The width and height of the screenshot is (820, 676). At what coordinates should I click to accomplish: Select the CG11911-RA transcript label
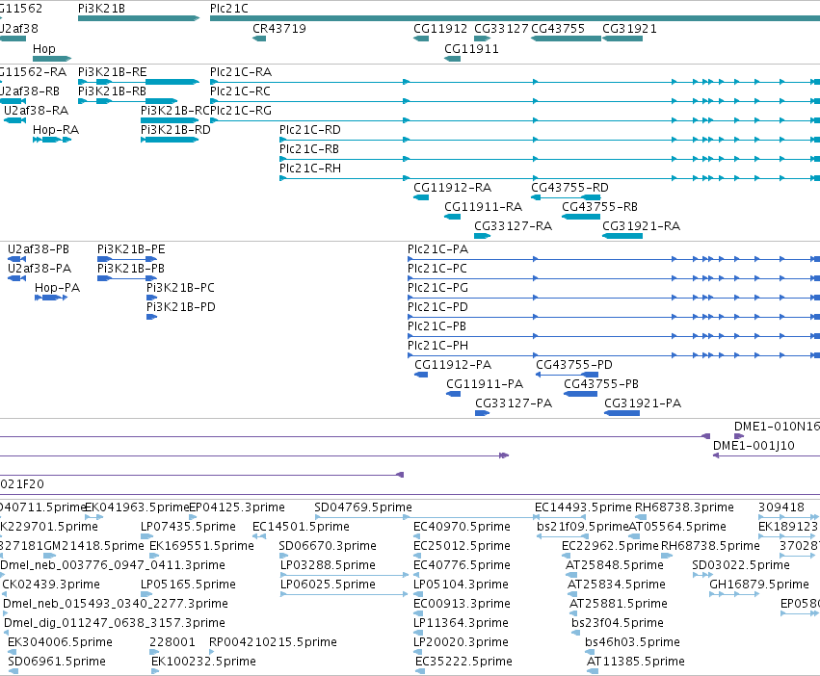[x=483, y=206]
